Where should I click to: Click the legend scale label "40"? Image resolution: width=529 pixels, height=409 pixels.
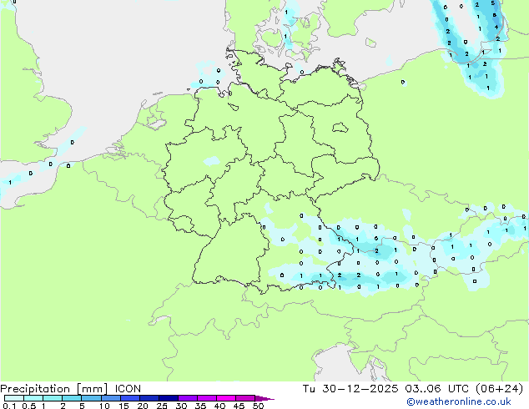pyautogui.click(x=219, y=406)
